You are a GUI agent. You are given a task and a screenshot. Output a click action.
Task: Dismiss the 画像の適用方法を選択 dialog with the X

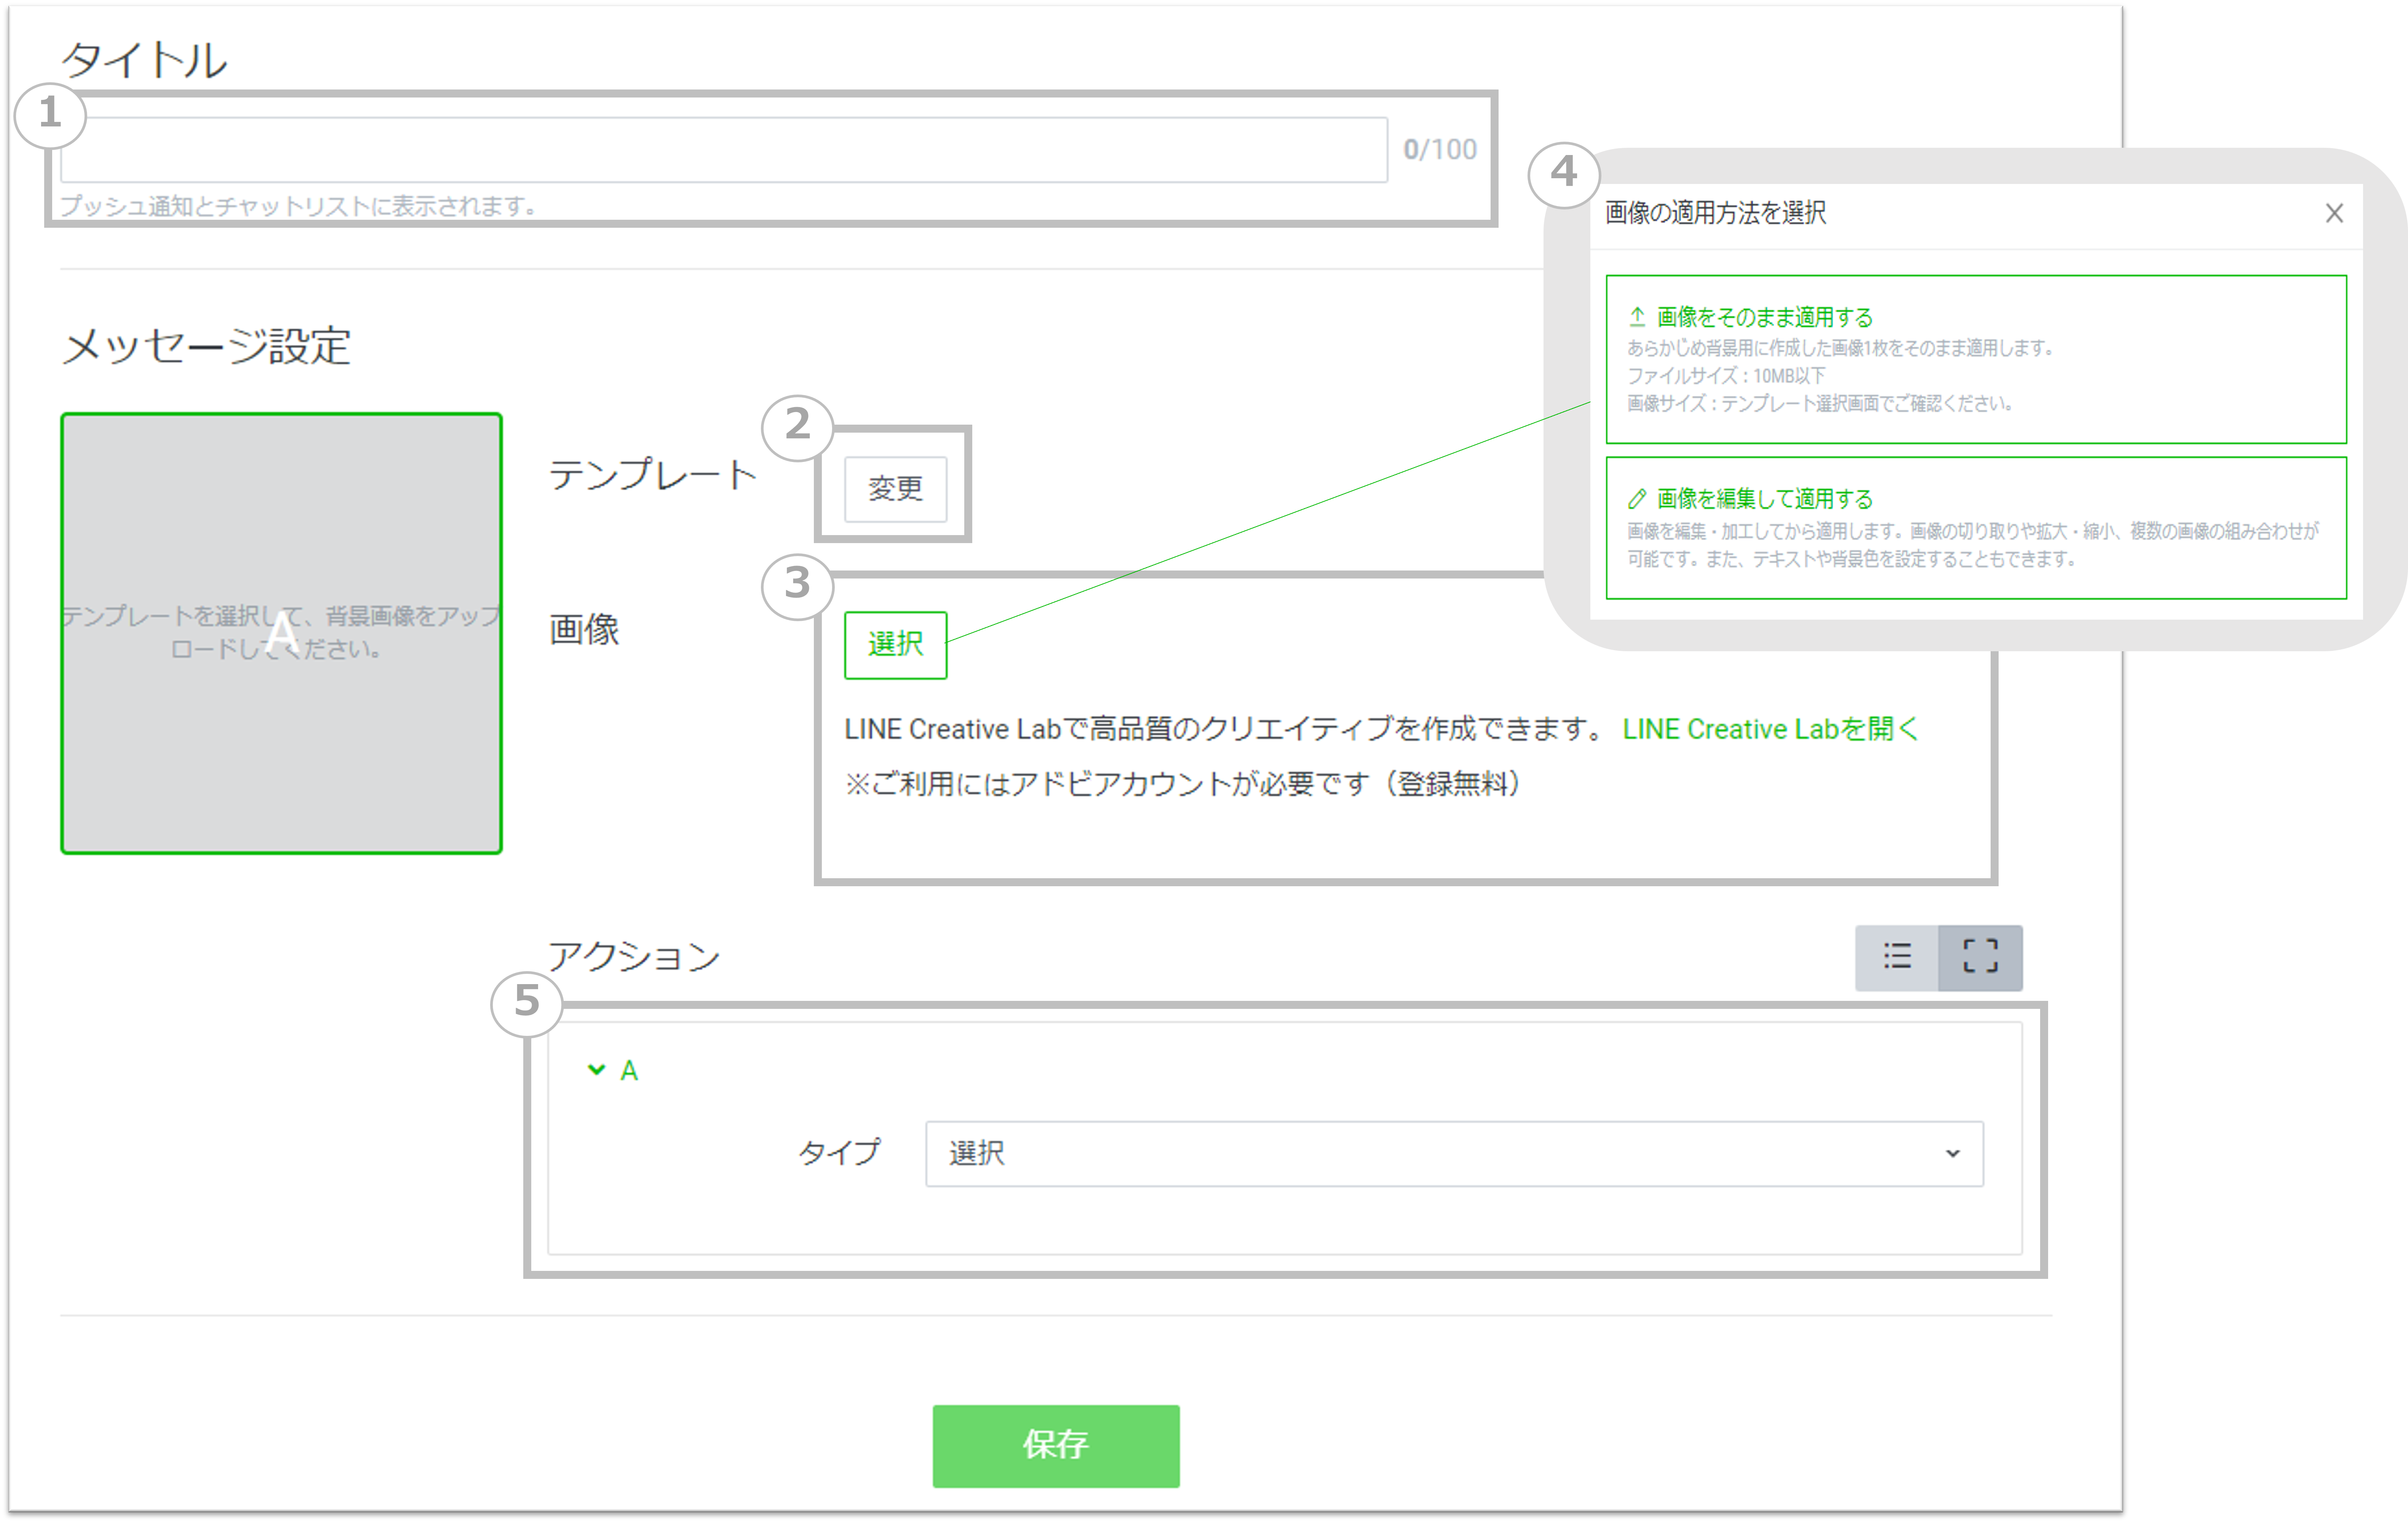(2335, 213)
